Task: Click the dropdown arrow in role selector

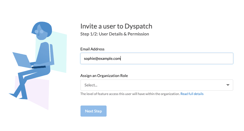Action: point(228,85)
